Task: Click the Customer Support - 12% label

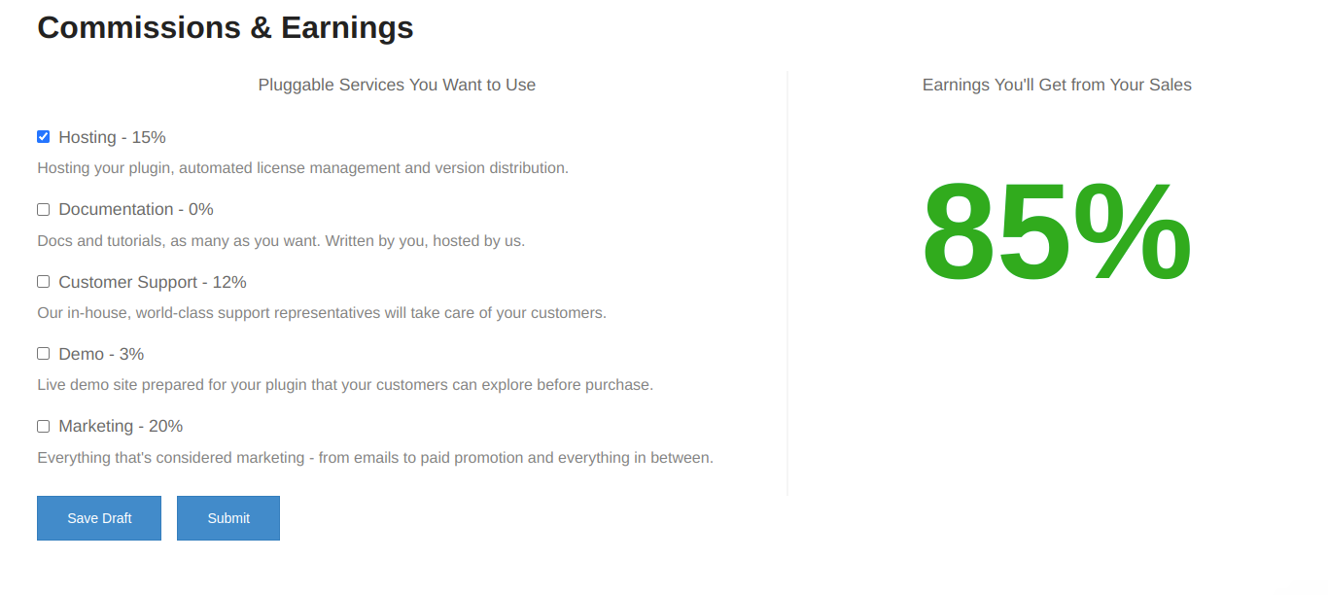Action: (153, 282)
